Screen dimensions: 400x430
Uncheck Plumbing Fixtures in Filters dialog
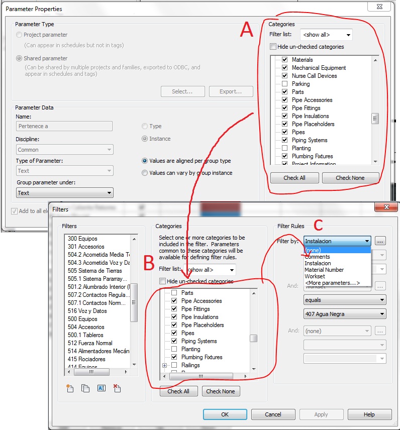tap(174, 357)
